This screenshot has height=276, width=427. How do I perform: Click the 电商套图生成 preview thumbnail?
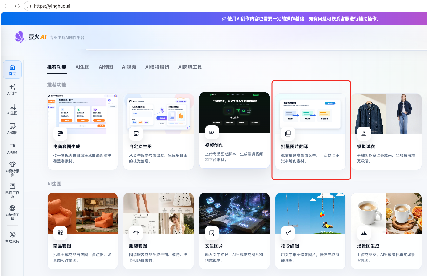[82, 114]
